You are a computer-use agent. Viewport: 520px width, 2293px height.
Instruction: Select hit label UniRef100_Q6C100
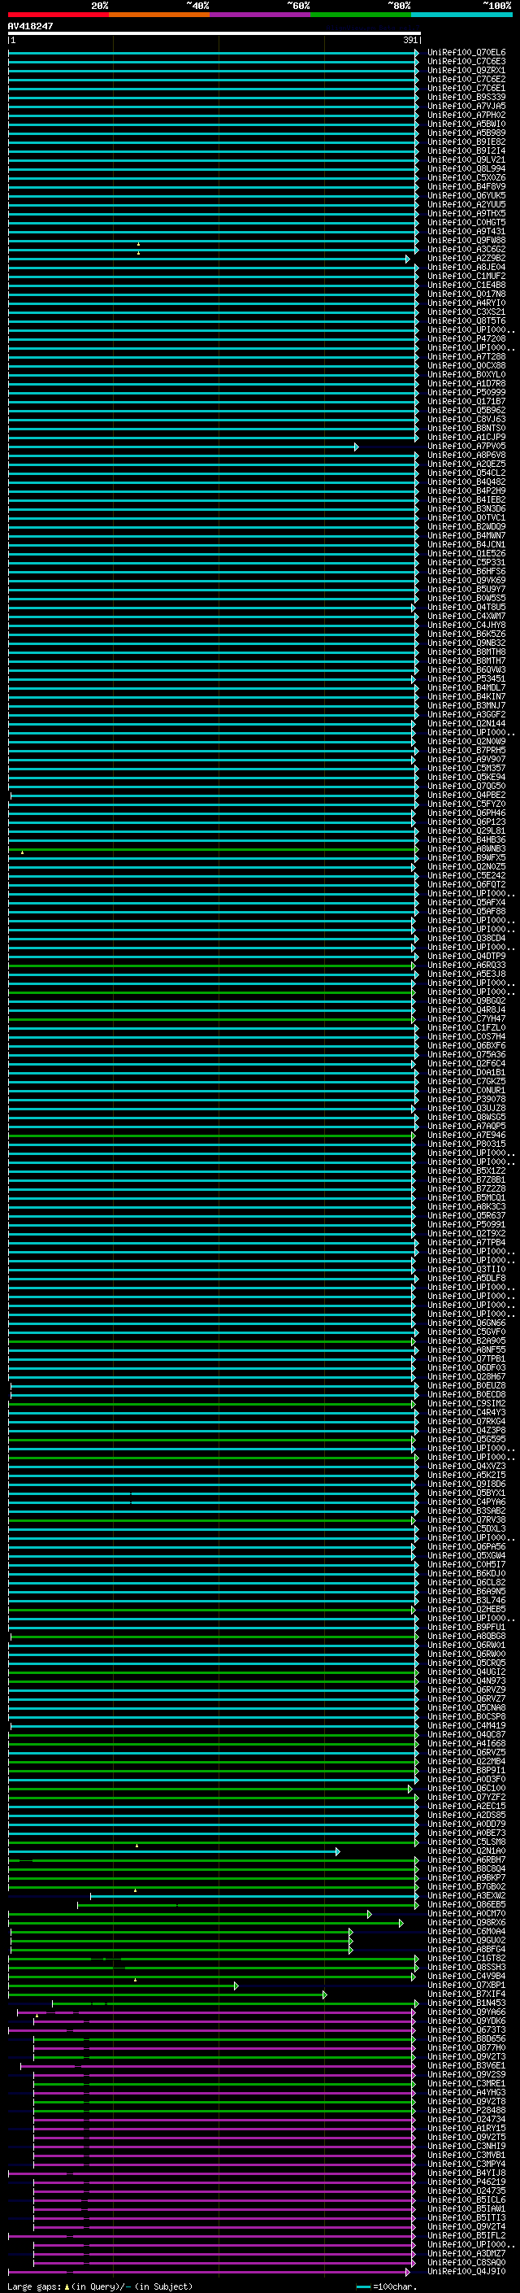pos(466,1789)
